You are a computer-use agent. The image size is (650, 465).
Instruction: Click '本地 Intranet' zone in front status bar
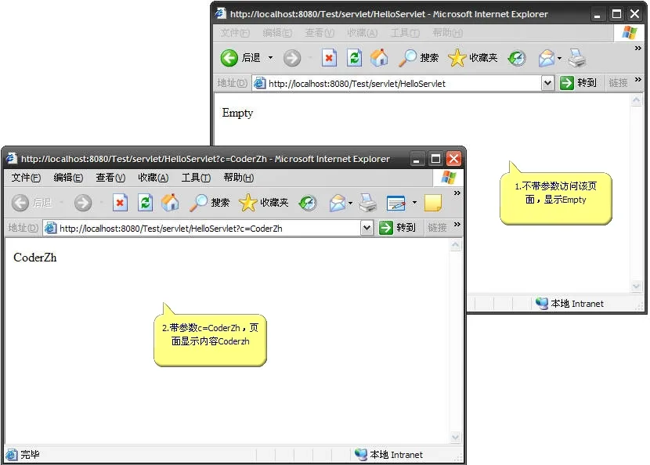[x=389, y=455]
